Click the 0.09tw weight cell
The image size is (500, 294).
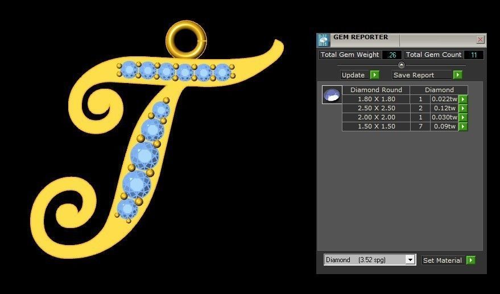click(x=444, y=127)
